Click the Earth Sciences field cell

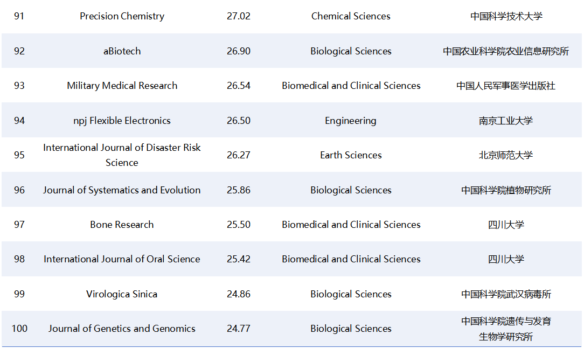pyautogui.click(x=351, y=155)
